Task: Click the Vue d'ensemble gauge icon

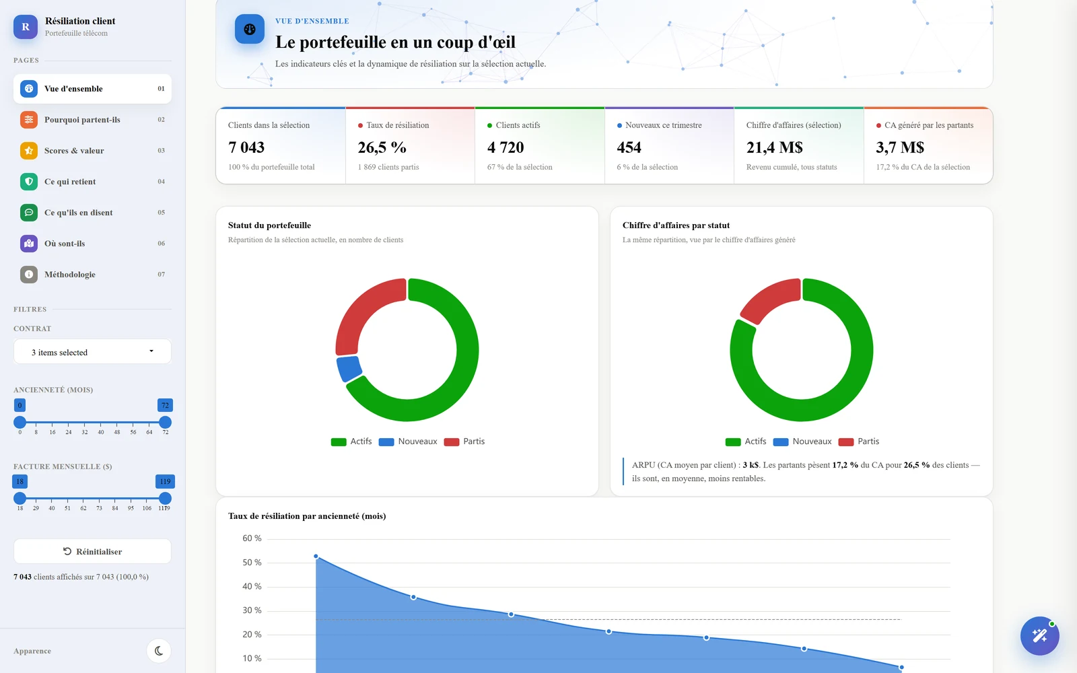Action: point(29,89)
